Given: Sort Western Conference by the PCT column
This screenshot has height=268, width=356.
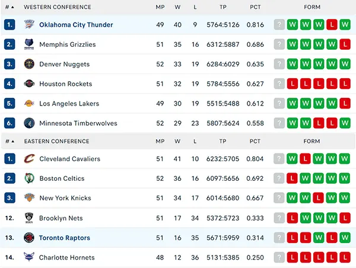Looking at the screenshot, I should pos(255,7).
